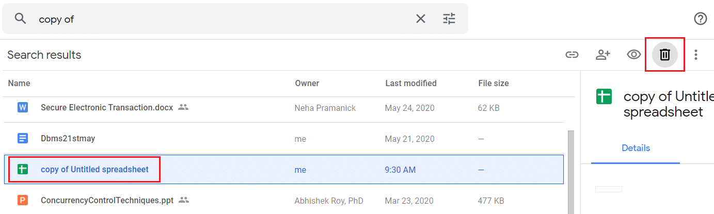The height and width of the screenshot is (214, 714).
Task: Open the three-dot more actions menu
Action: (696, 55)
